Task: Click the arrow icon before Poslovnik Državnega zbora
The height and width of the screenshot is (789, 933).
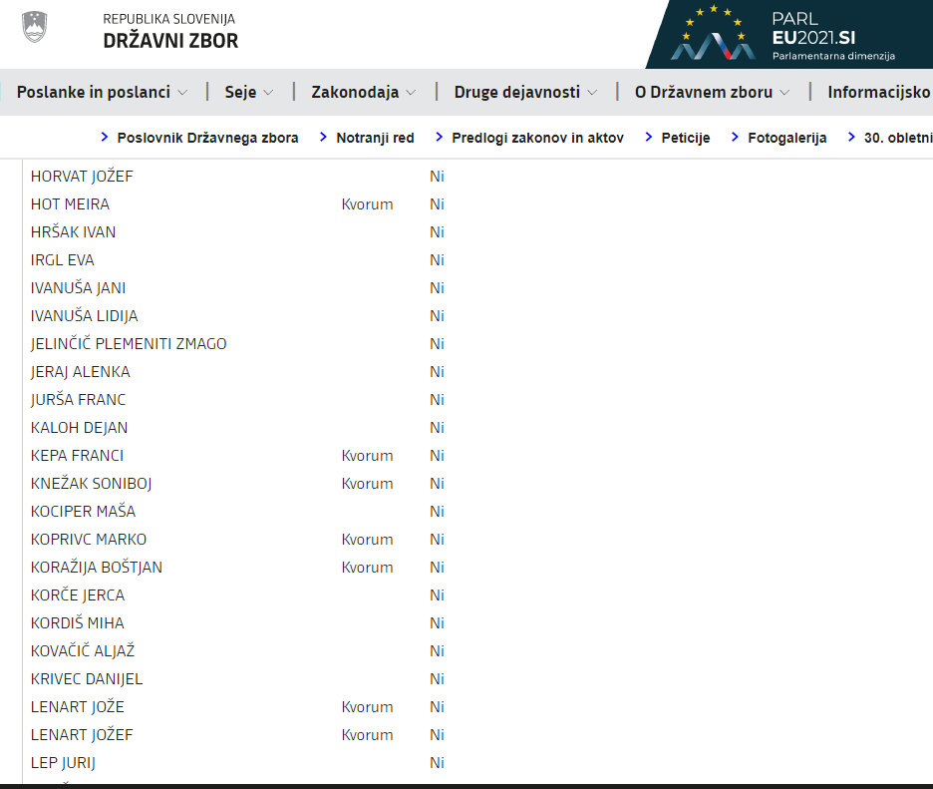Action: click(x=105, y=137)
